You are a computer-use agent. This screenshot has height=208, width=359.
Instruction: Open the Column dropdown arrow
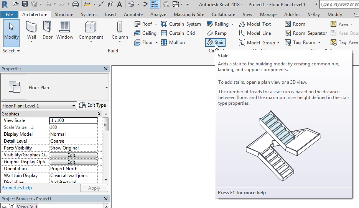120,42
